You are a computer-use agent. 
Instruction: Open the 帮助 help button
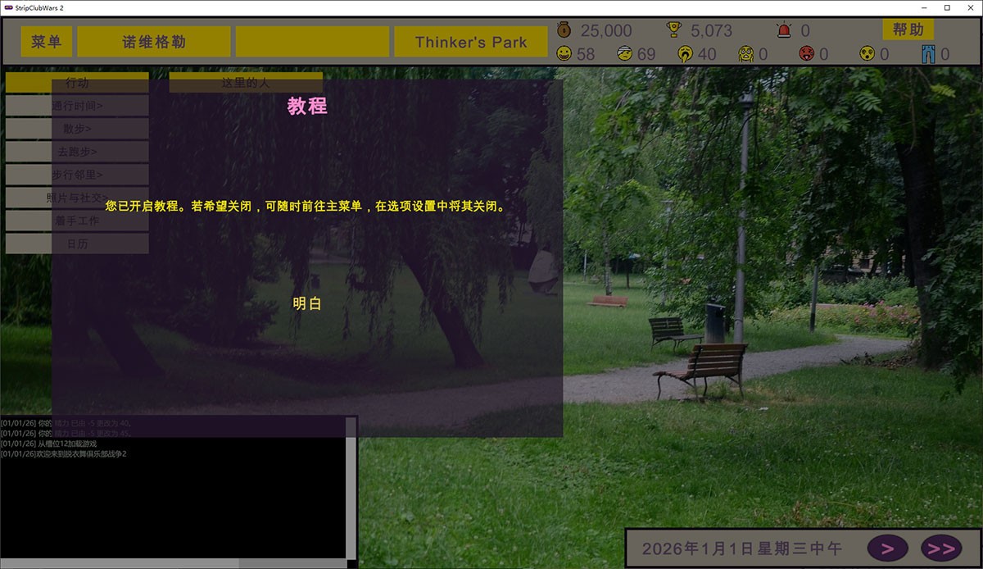click(908, 30)
